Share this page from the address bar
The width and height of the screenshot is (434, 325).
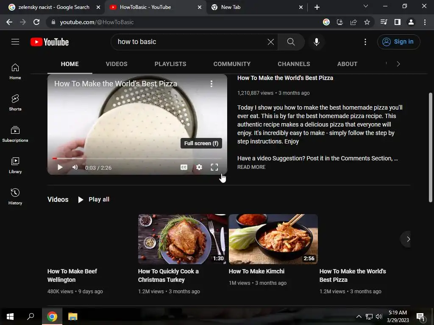click(x=353, y=22)
